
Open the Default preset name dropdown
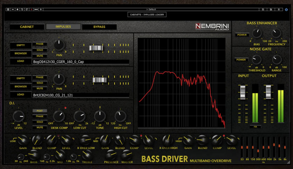pos(151,9)
